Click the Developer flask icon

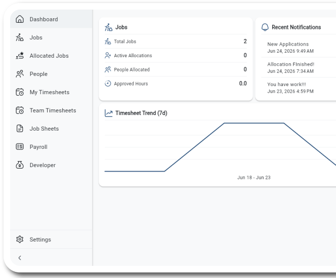(x=20, y=165)
